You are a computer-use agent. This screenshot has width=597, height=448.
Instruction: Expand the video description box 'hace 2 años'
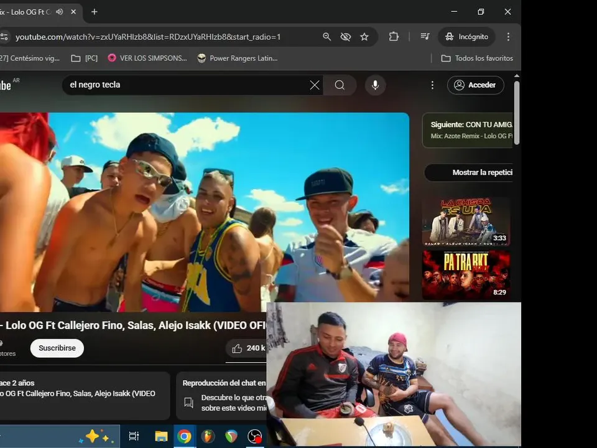85,396
